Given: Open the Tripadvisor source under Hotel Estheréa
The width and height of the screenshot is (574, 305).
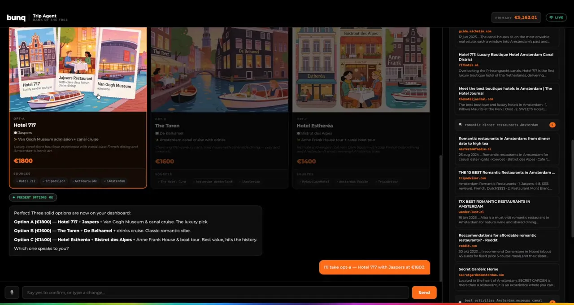Looking at the screenshot, I should 386,182.
